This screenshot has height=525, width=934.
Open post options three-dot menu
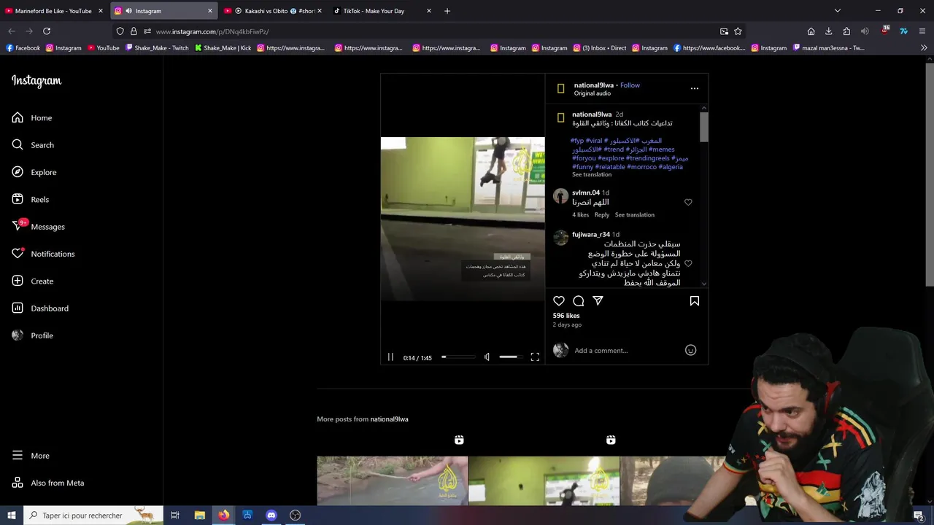695,88
